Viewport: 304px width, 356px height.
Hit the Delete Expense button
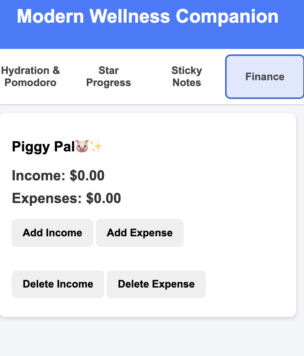click(156, 284)
